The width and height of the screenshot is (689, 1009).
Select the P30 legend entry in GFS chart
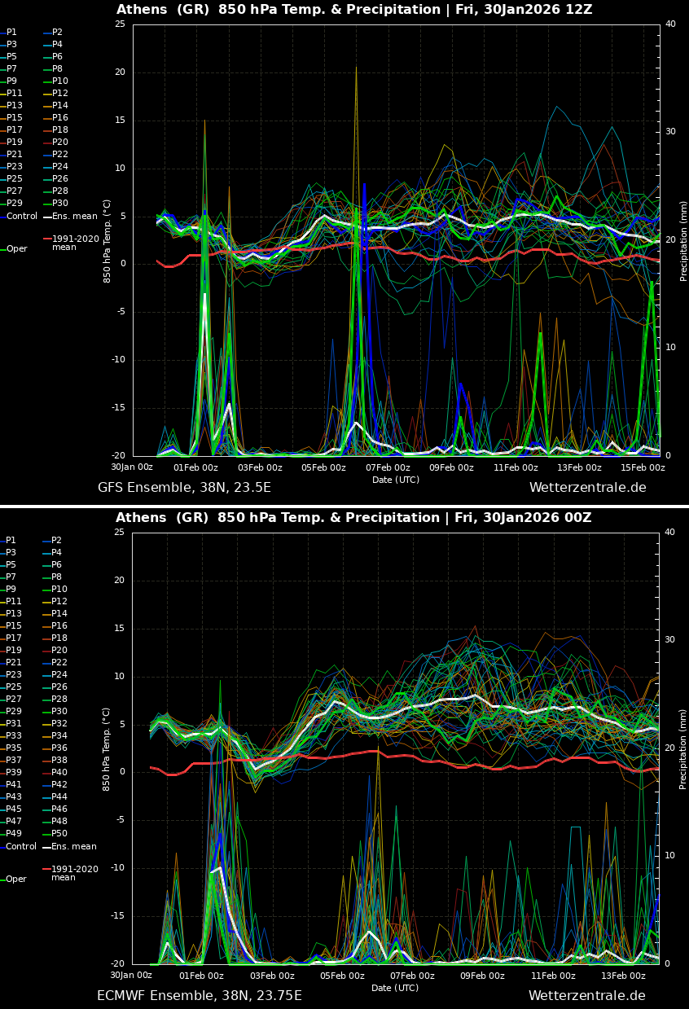[59, 204]
